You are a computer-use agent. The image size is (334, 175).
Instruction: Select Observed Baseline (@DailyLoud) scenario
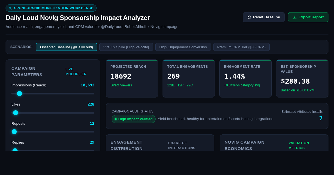tap(67, 47)
